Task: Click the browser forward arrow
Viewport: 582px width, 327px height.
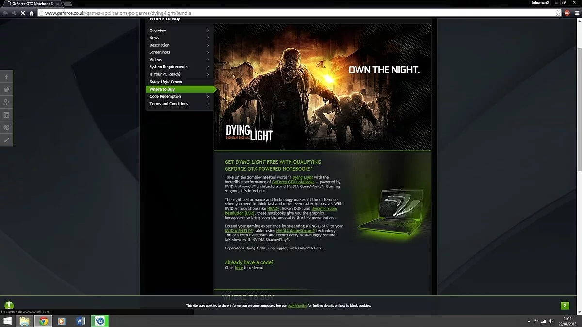Action: pyautogui.click(x=14, y=13)
